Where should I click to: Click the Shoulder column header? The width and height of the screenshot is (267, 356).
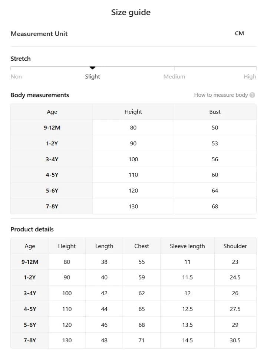point(235,246)
